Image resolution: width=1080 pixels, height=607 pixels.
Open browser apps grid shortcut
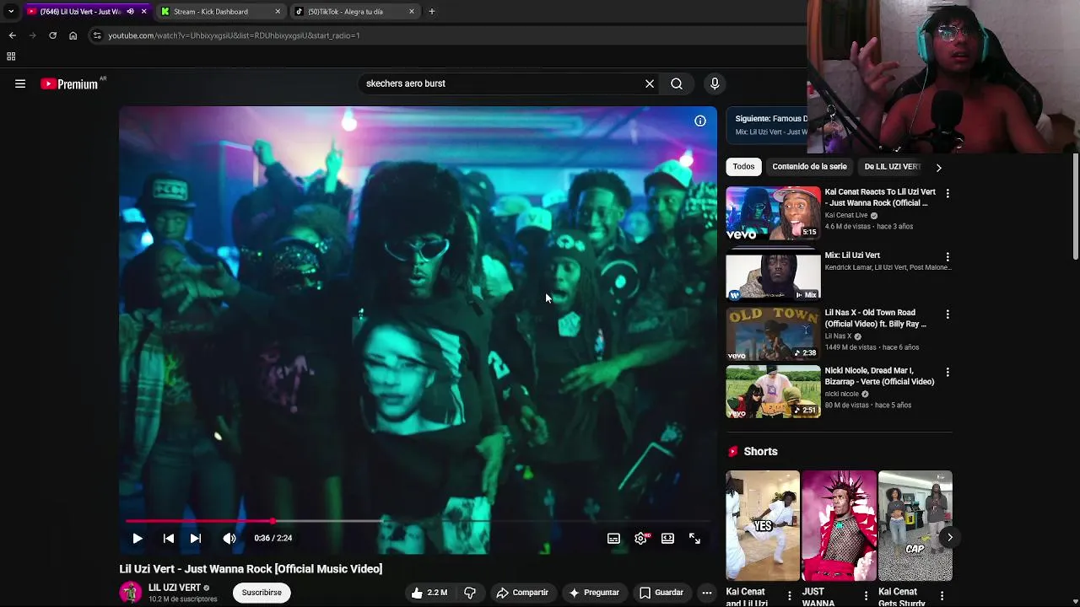coord(11,56)
